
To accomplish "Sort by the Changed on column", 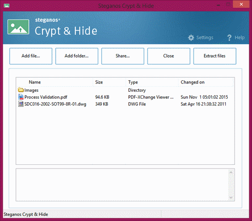I will point(206,82).
